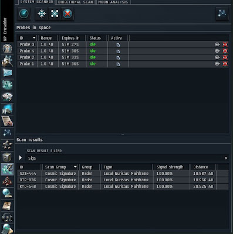The image size is (233, 234).
Task: Click the Scan results section header
Action: point(29,140)
